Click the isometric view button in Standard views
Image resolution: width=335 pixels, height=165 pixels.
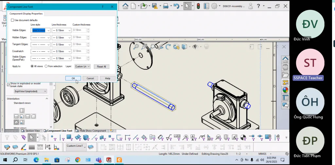click(x=16, y=122)
